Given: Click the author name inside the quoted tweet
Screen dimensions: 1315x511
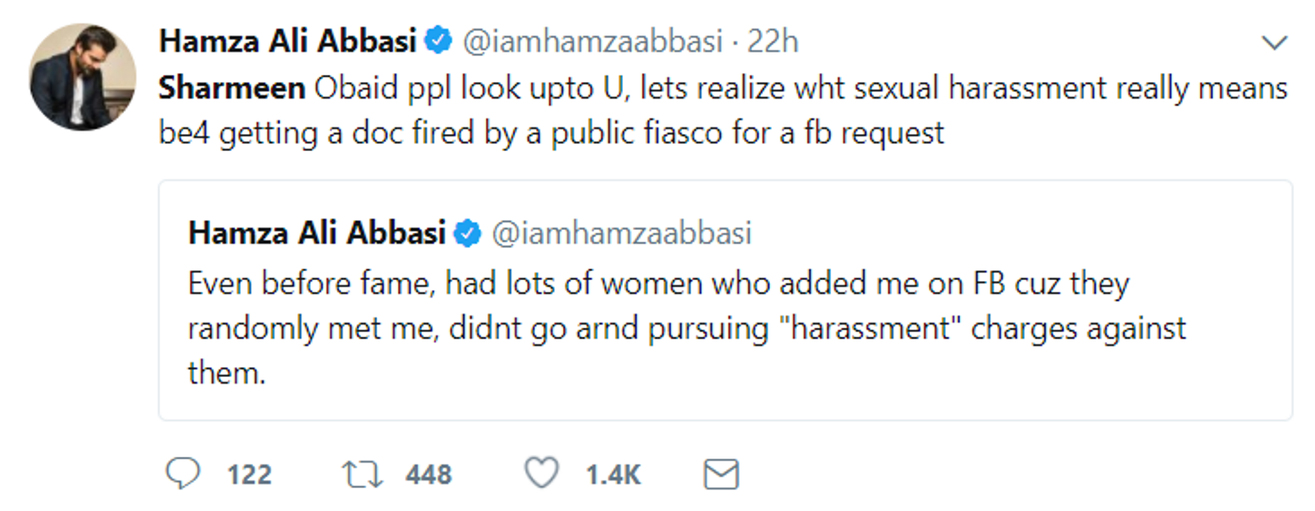Looking at the screenshot, I should (316, 233).
